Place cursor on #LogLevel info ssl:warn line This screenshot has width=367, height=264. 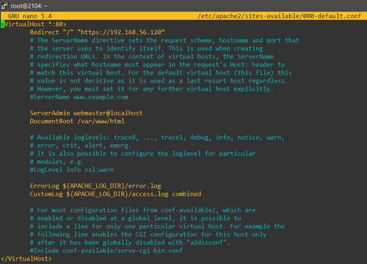click(x=73, y=169)
